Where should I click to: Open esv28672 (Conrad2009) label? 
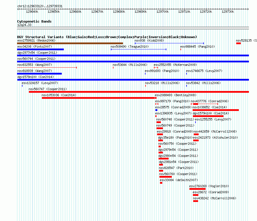click(211, 192)
